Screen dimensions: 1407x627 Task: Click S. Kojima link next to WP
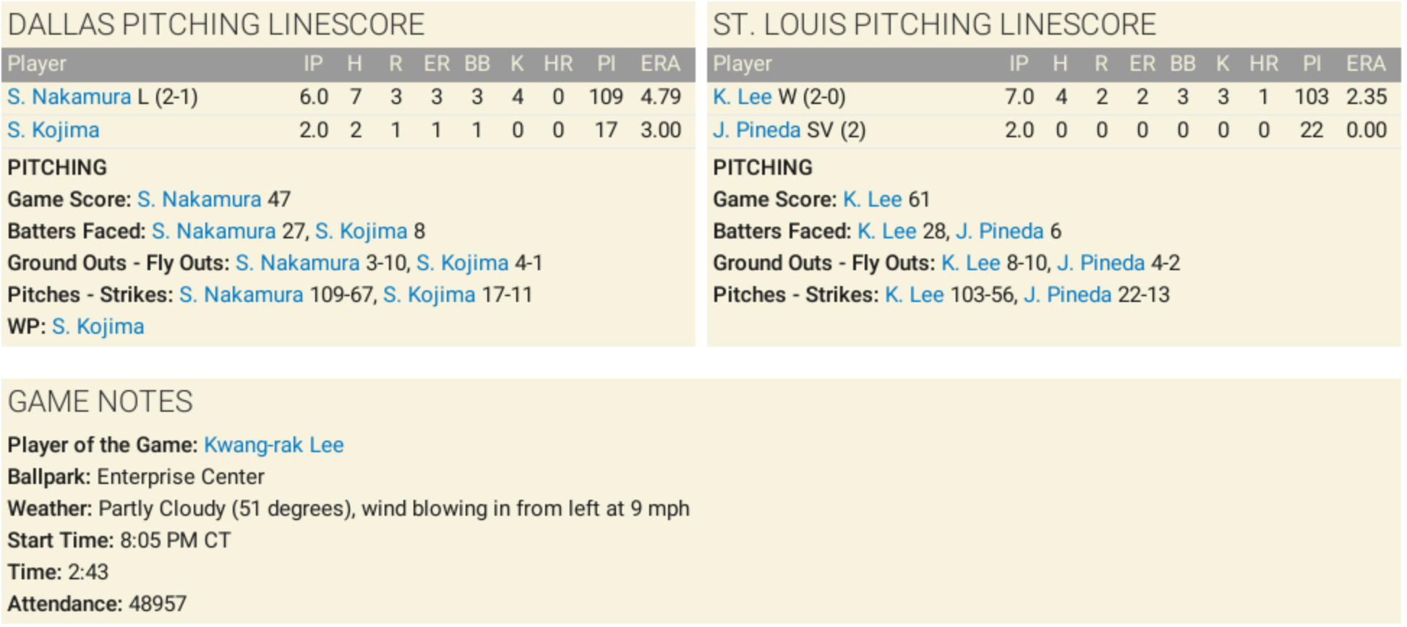click(x=98, y=327)
